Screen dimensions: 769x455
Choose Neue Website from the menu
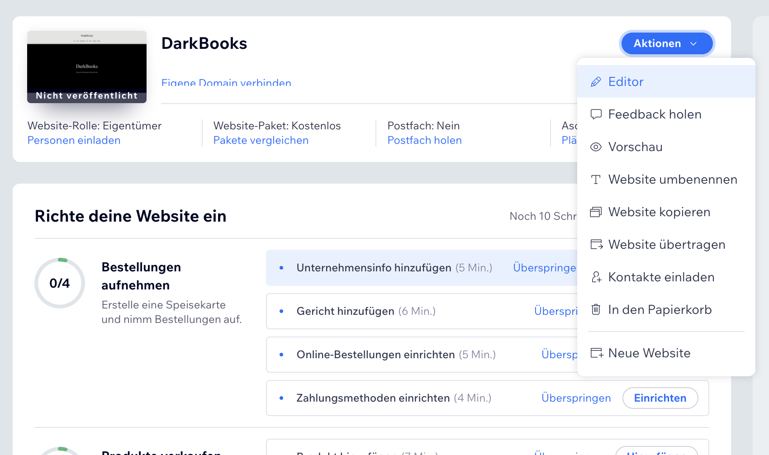tap(666, 353)
